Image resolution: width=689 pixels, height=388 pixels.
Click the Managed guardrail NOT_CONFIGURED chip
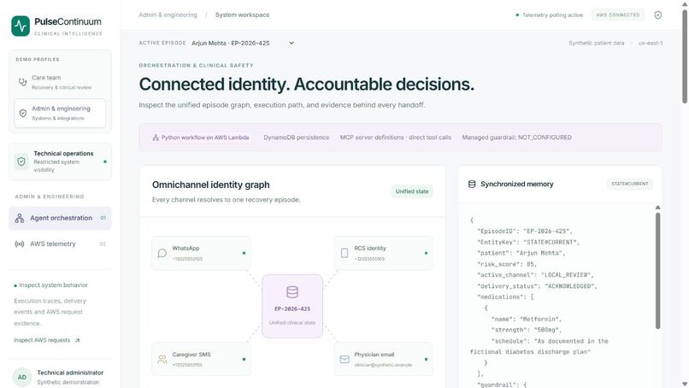coord(516,138)
